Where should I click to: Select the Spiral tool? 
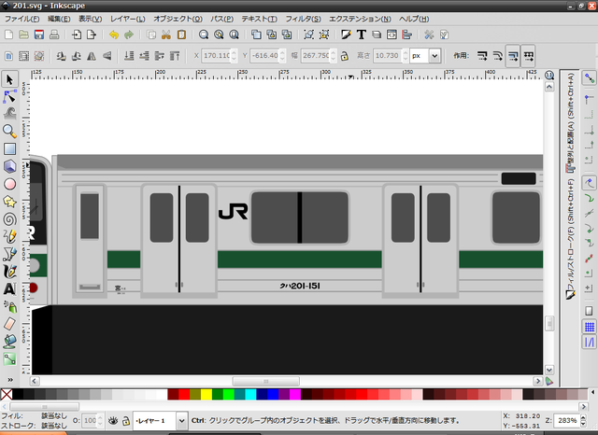pos(9,219)
